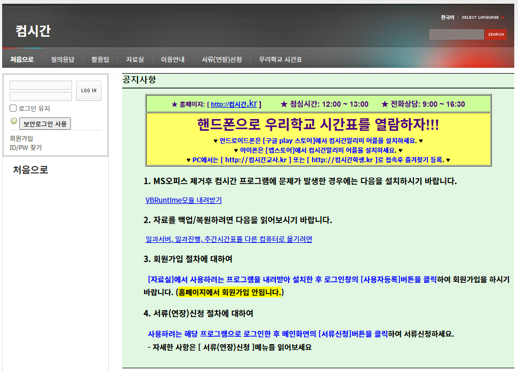Image resolution: width=518 pixels, height=372 pixels.
Task: Open 서류(연장)신청 menu
Action: [x=221, y=59]
